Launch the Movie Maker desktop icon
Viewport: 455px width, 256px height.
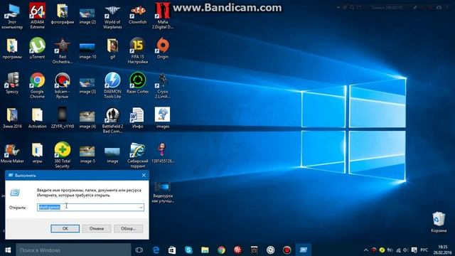pyautogui.click(x=12, y=153)
